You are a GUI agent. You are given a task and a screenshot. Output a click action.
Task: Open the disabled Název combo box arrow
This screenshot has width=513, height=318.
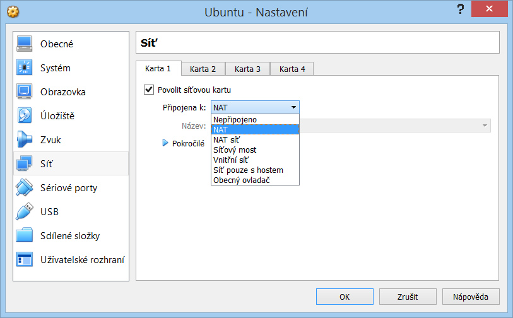485,126
